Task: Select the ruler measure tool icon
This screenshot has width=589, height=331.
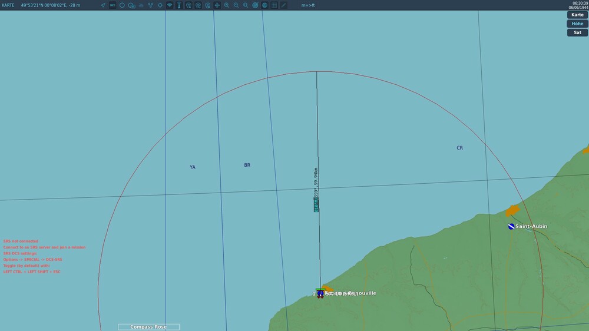Action: (x=284, y=5)
